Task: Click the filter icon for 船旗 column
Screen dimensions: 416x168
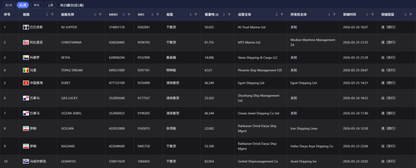Action: 52,14
